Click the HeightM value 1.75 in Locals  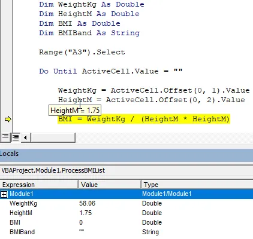(86, 213)
